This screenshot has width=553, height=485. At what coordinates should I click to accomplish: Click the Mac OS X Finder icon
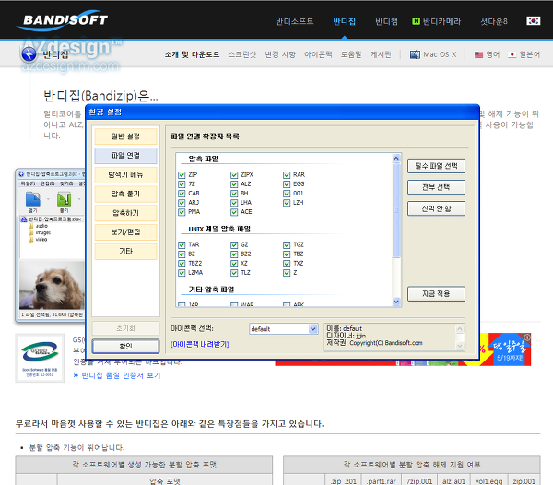(415, 54)
